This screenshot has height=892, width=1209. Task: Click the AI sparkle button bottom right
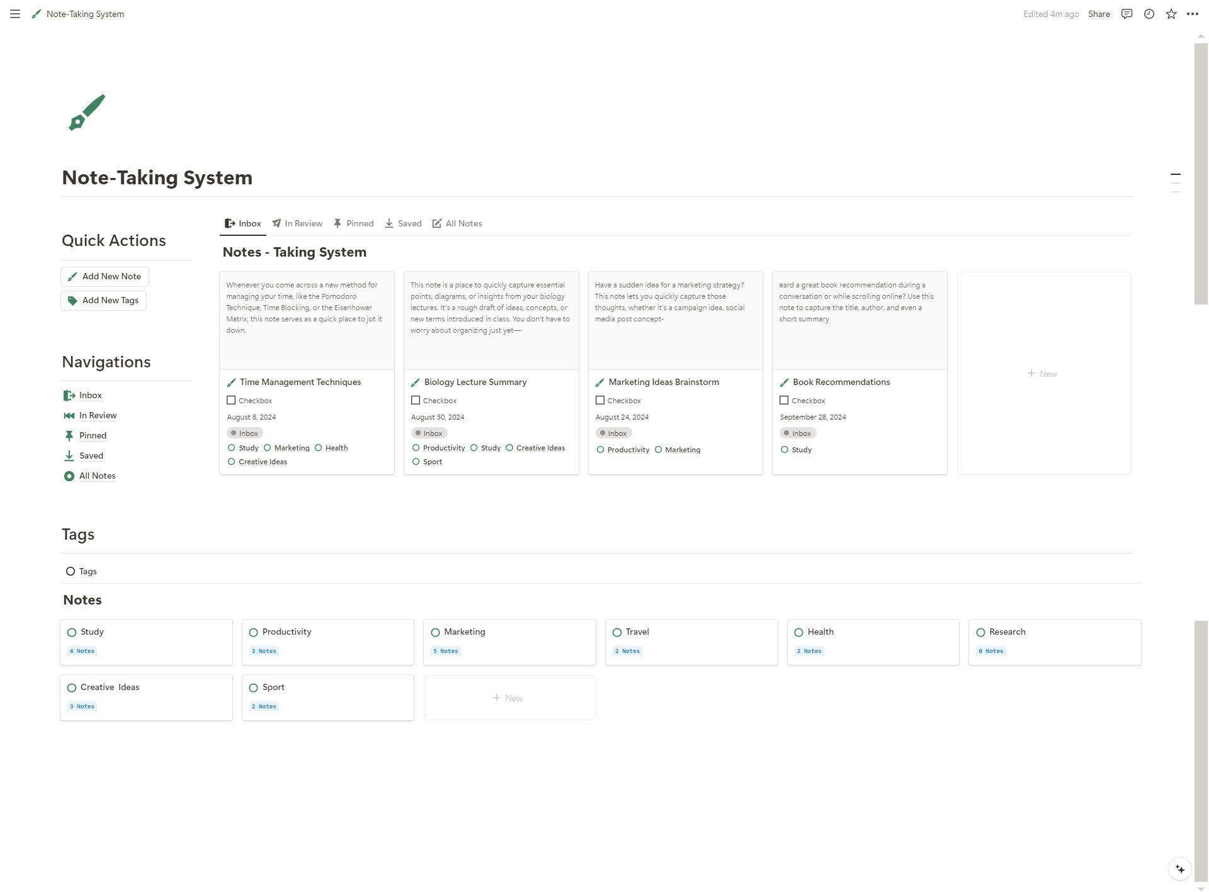point(1179,869)
